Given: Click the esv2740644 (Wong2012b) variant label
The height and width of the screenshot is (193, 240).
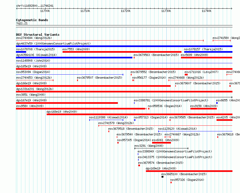Looking at the screenshot, I should coord(34,38).
